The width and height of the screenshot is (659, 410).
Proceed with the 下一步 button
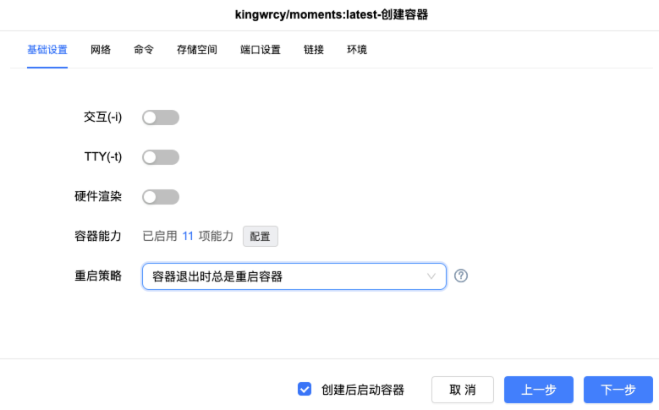click(x=618, y=390)
